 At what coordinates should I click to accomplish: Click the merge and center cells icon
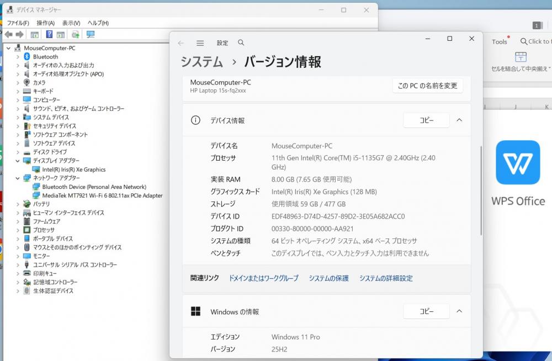click(520, 57)
